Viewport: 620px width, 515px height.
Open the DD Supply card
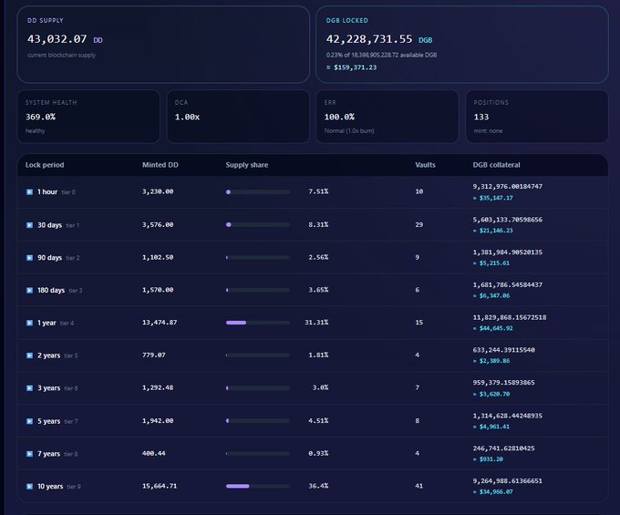point(163,45)
